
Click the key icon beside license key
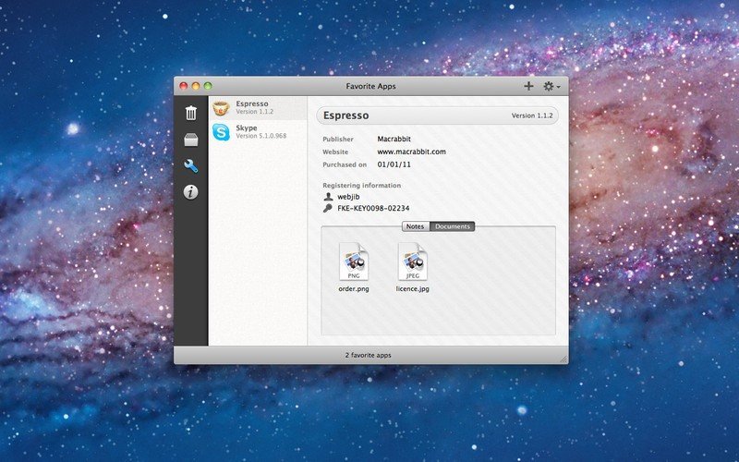(328, 209)
